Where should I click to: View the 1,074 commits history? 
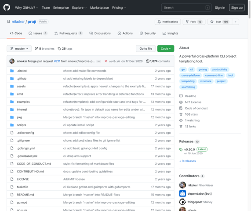click(x=158, y=61)
